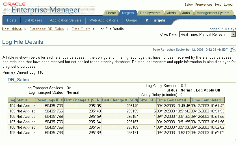Click the Normal, Log Apply Off status
The width and height of the screenshot is (238, 145).
pyautogui.click(x=200, y=90)
